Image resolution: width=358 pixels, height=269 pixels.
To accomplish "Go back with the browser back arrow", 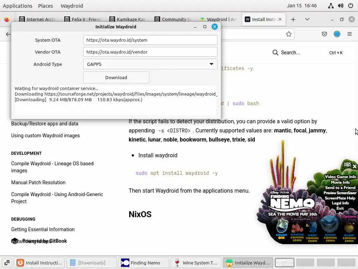I will [x=8, y=34].
